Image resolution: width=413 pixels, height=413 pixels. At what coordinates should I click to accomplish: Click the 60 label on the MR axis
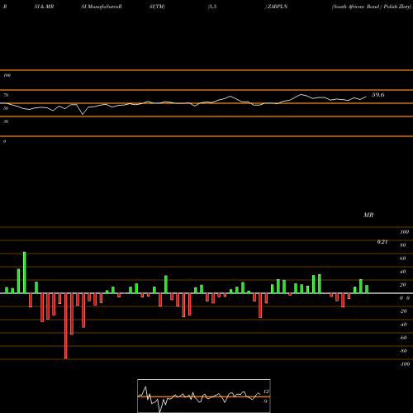(403, 259)
